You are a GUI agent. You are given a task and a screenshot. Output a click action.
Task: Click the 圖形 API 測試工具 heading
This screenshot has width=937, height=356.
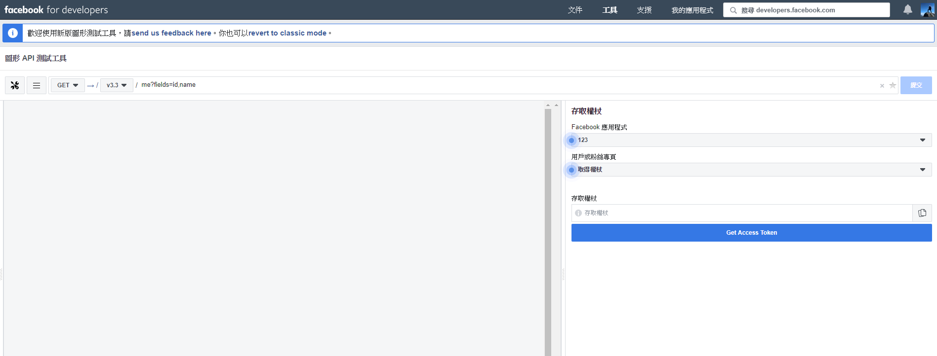click(x=36, y=58)
